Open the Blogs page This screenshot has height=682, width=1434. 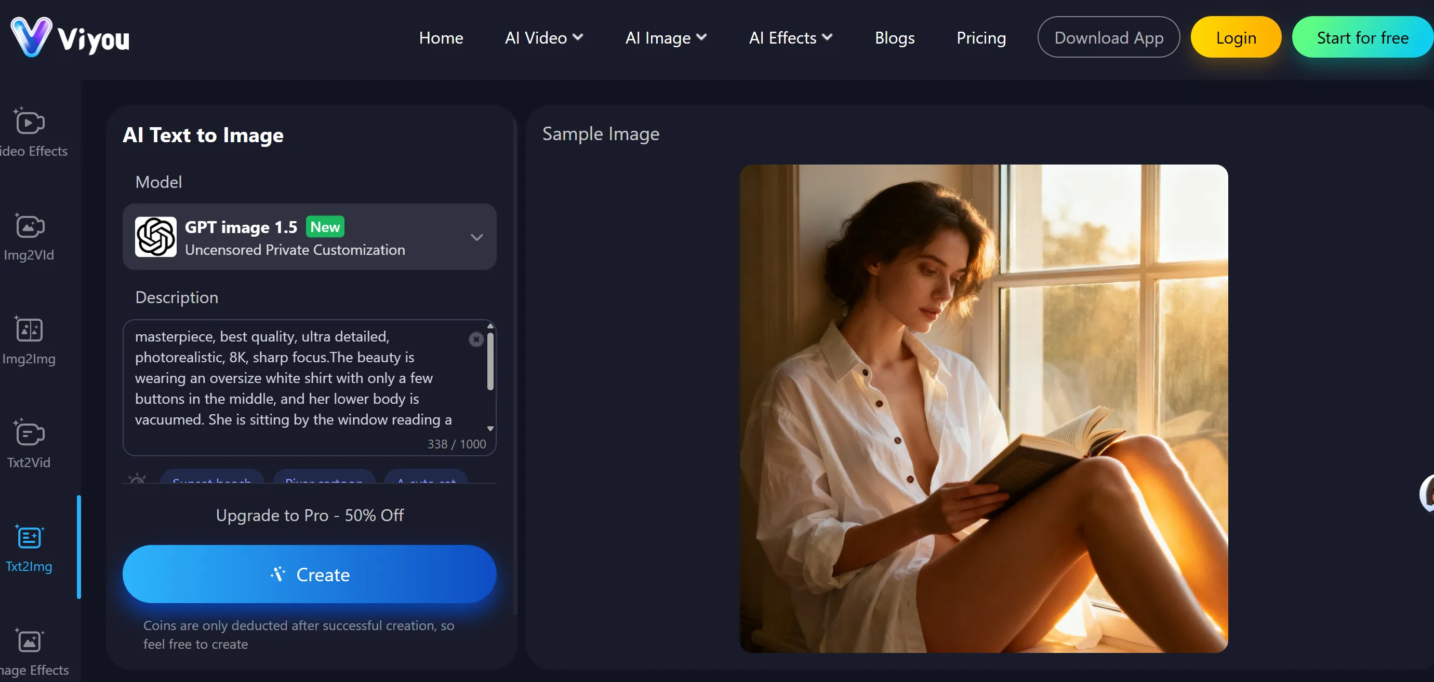click(894, 37)
